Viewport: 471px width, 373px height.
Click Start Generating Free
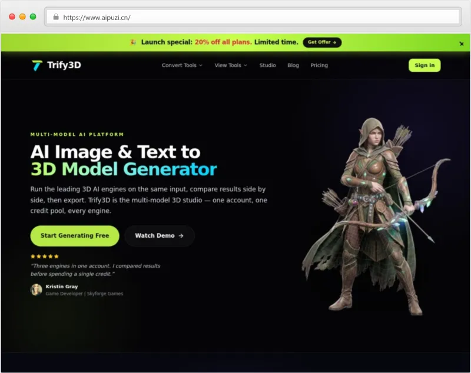click(x=75, y=235)
